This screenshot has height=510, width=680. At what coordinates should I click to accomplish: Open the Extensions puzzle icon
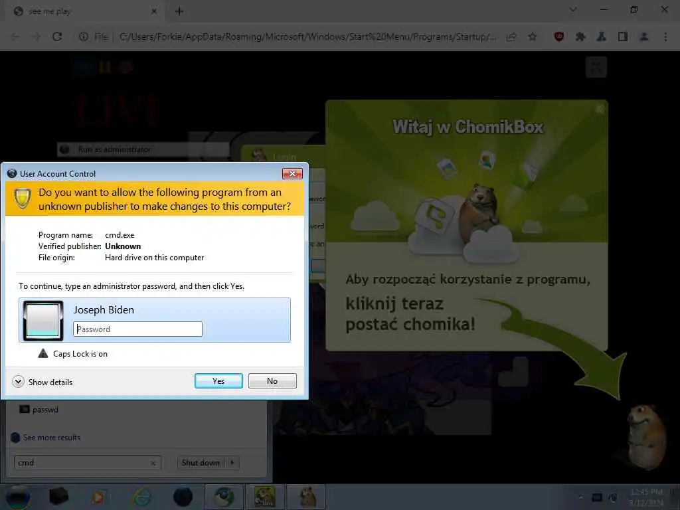(x=580, y=37)
